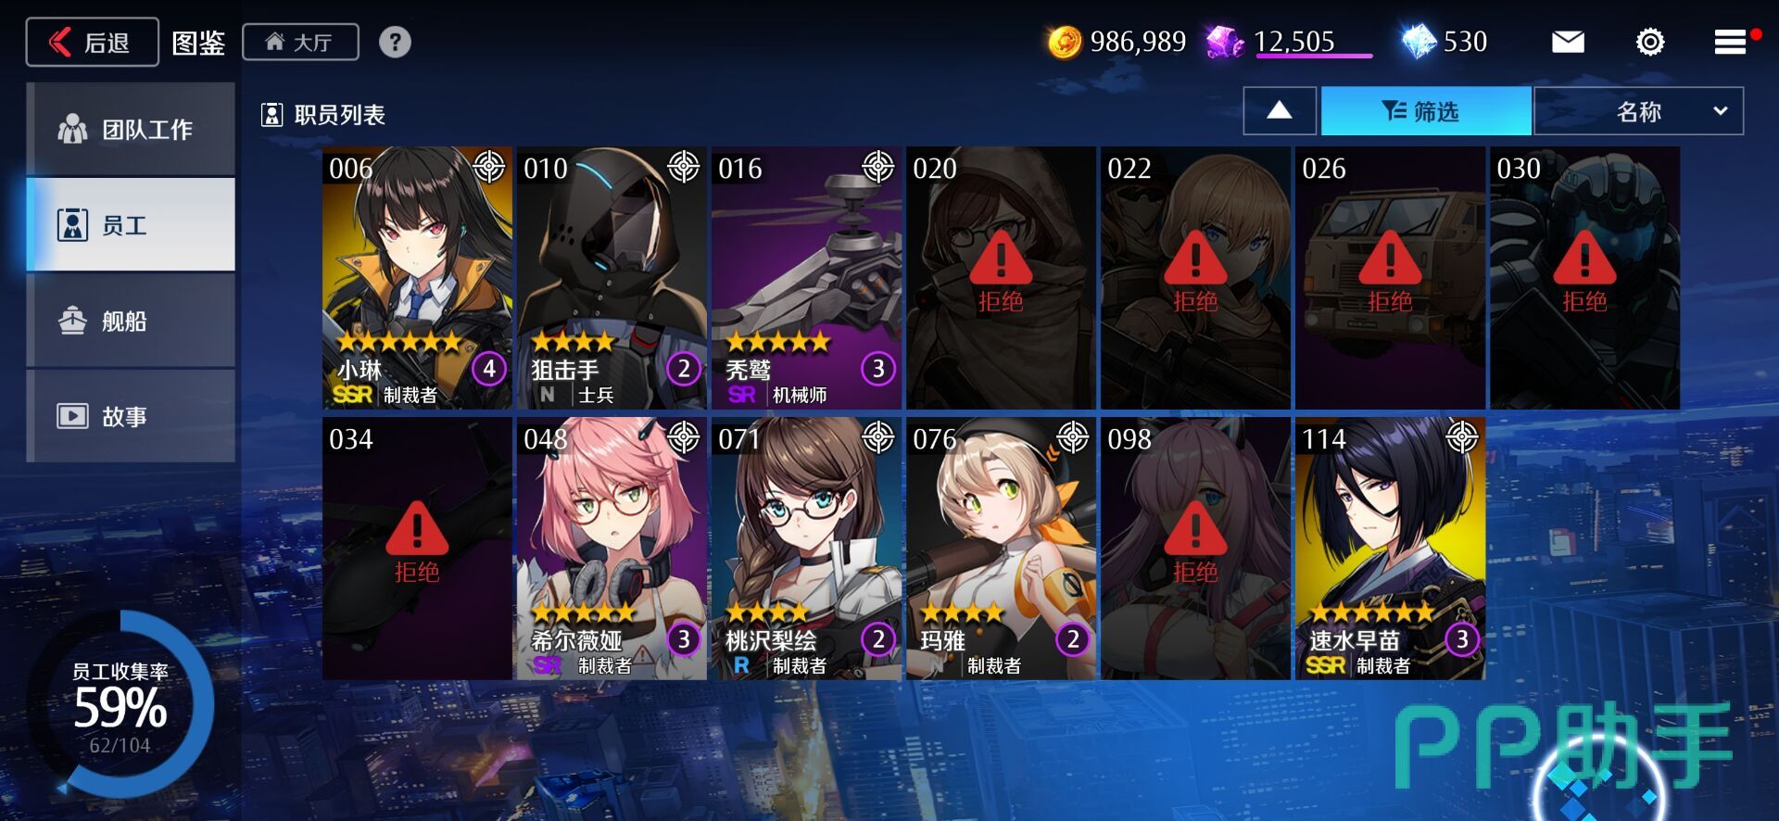Click the question mark help icon
This screenshot has height=821, width=1779.
[x=395, y=42]
